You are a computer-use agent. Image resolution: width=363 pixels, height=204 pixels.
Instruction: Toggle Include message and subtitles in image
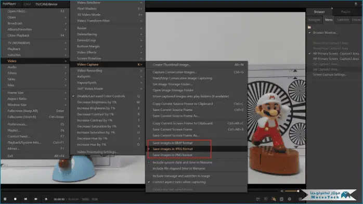click(x=197, y=176)
